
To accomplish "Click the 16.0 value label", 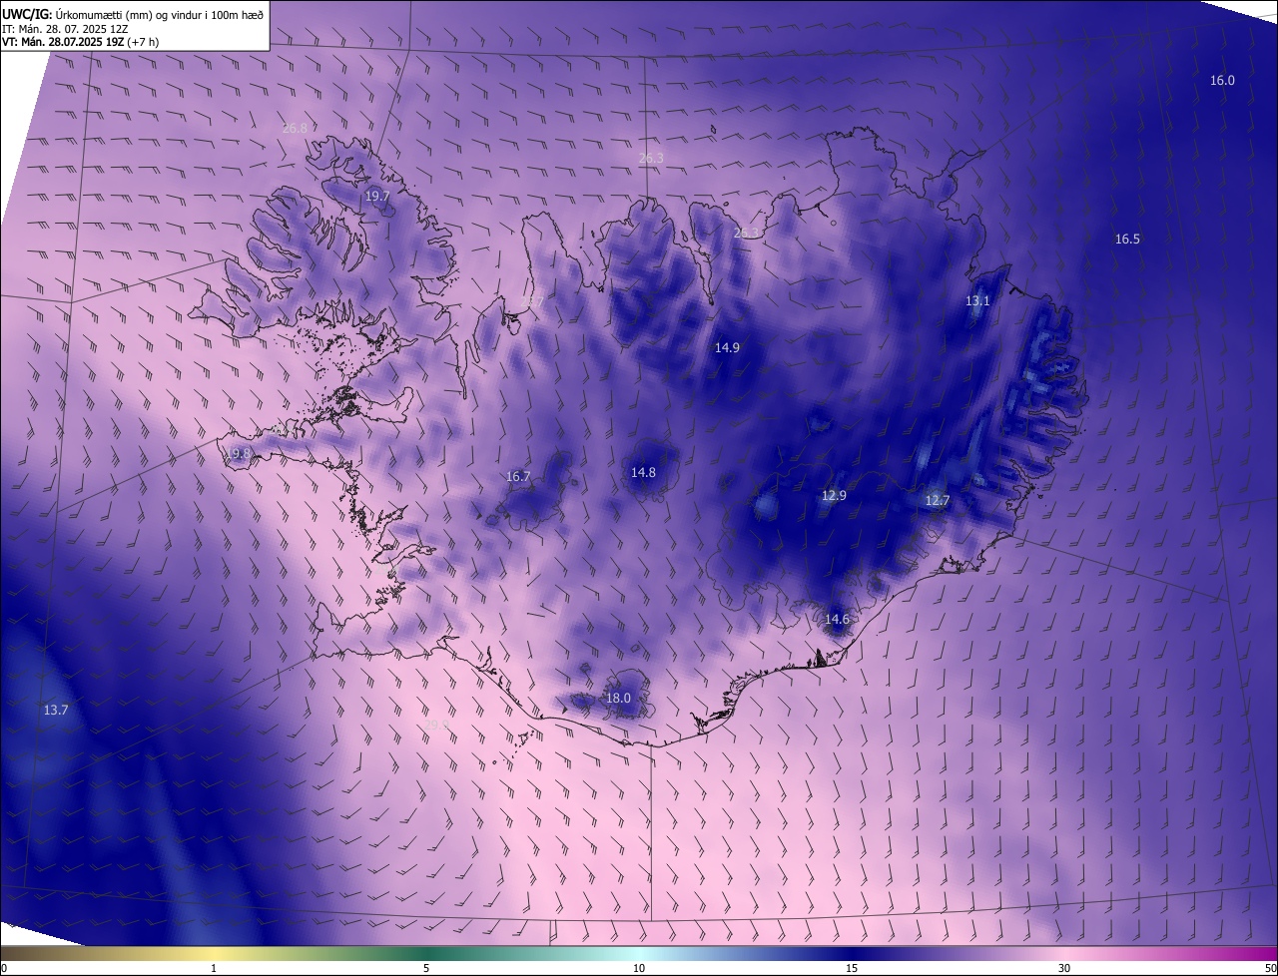I will 1222,80.
